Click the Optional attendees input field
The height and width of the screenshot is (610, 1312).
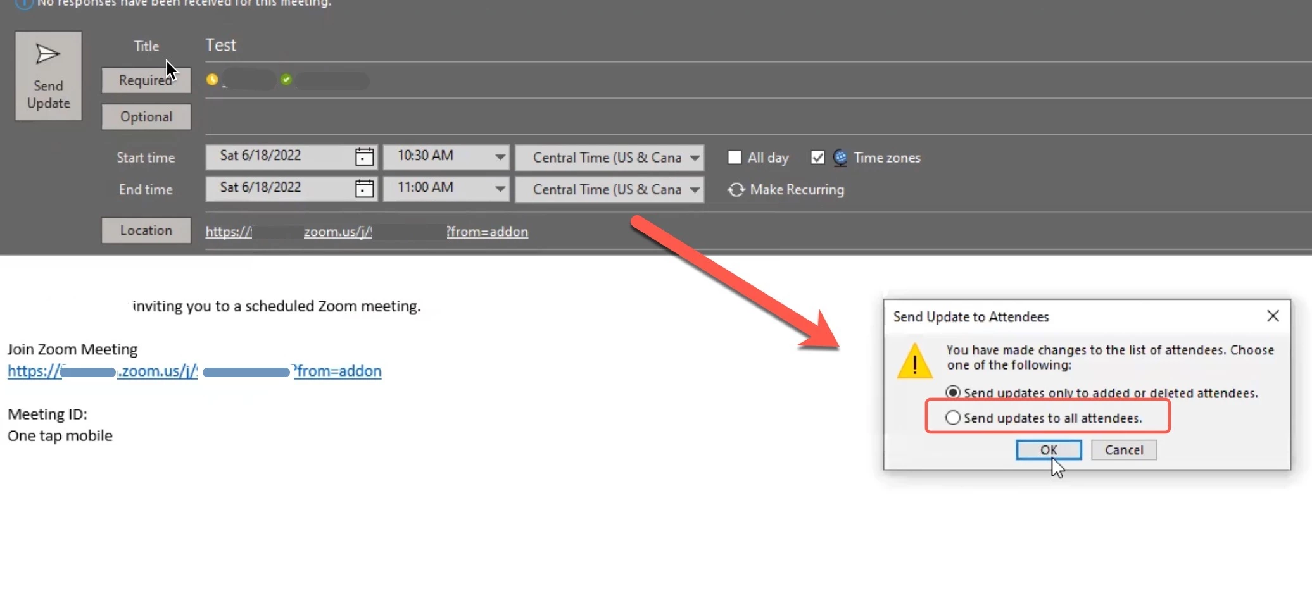(x=758, y=117)
